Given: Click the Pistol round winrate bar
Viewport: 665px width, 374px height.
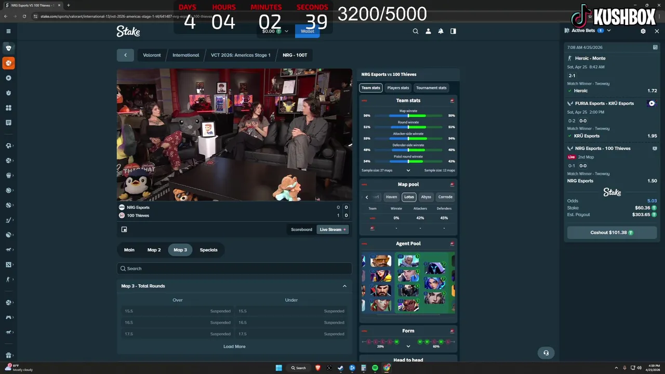Looking at the screenshot, I should pyautogui.click(x=408, y=162).
